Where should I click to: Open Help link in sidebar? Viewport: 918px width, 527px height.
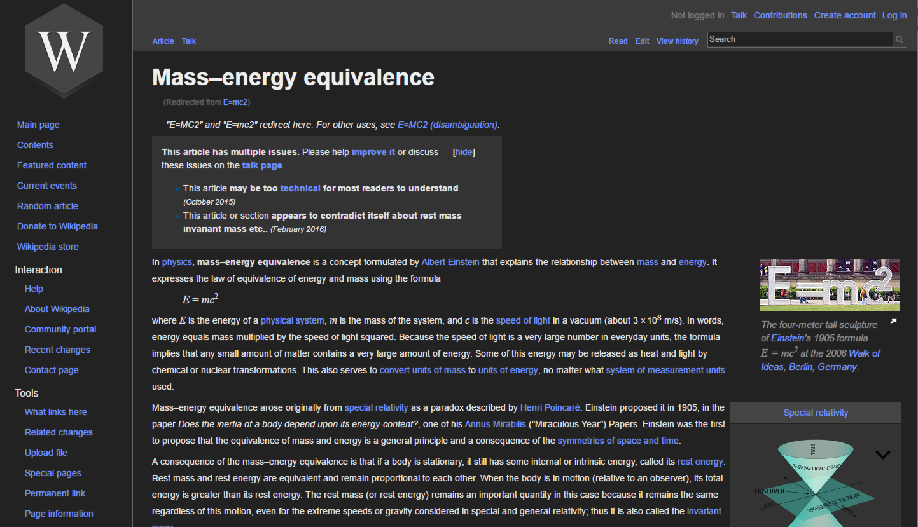pos(34,289)
